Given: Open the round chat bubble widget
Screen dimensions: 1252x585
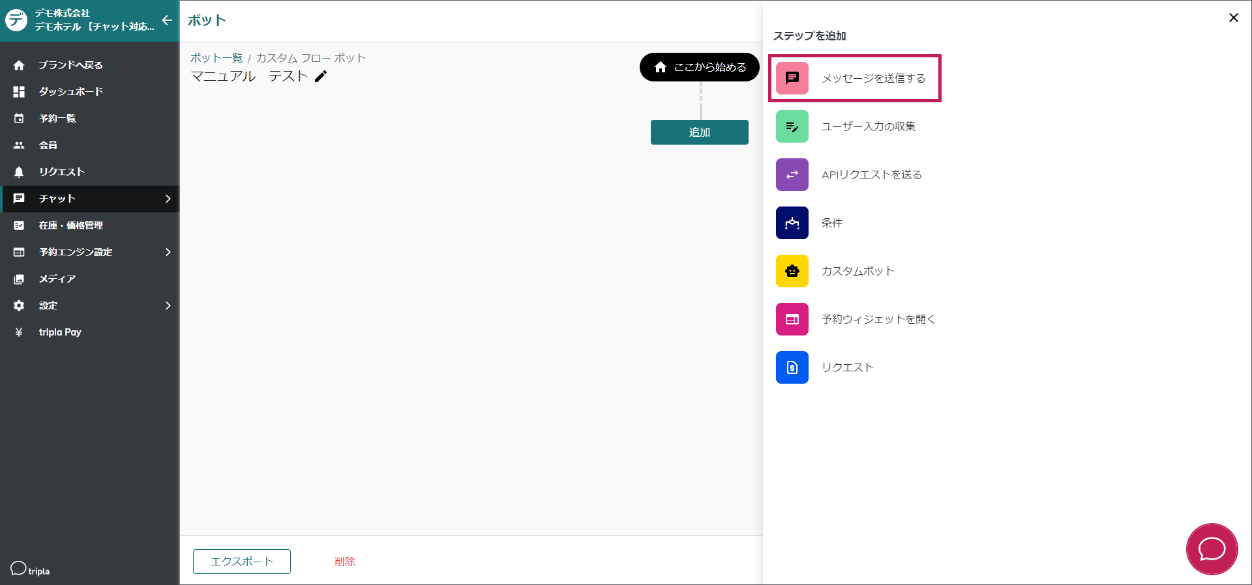Looking at the screenshot, I should pos(1212,549).
